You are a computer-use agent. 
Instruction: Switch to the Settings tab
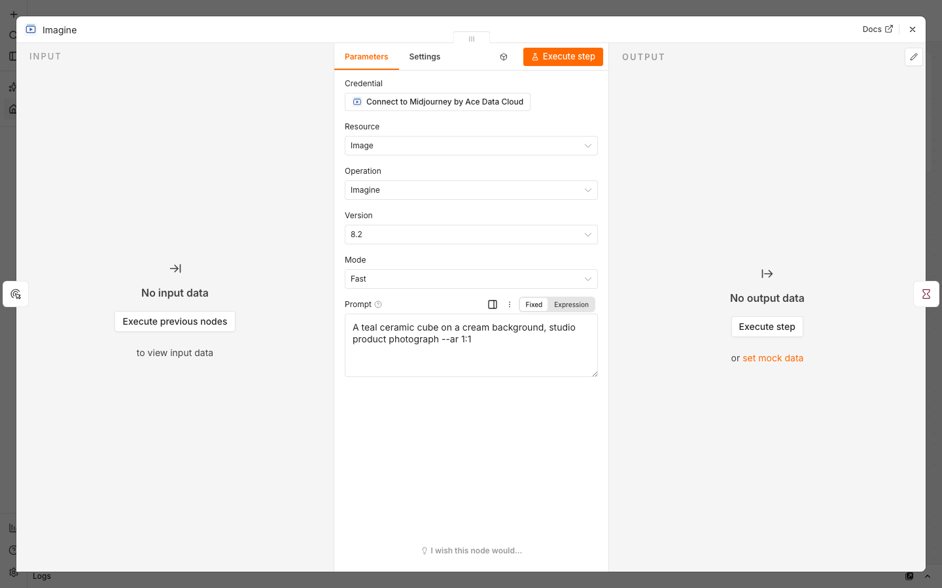pyautogui.click(x=425, y=57)
